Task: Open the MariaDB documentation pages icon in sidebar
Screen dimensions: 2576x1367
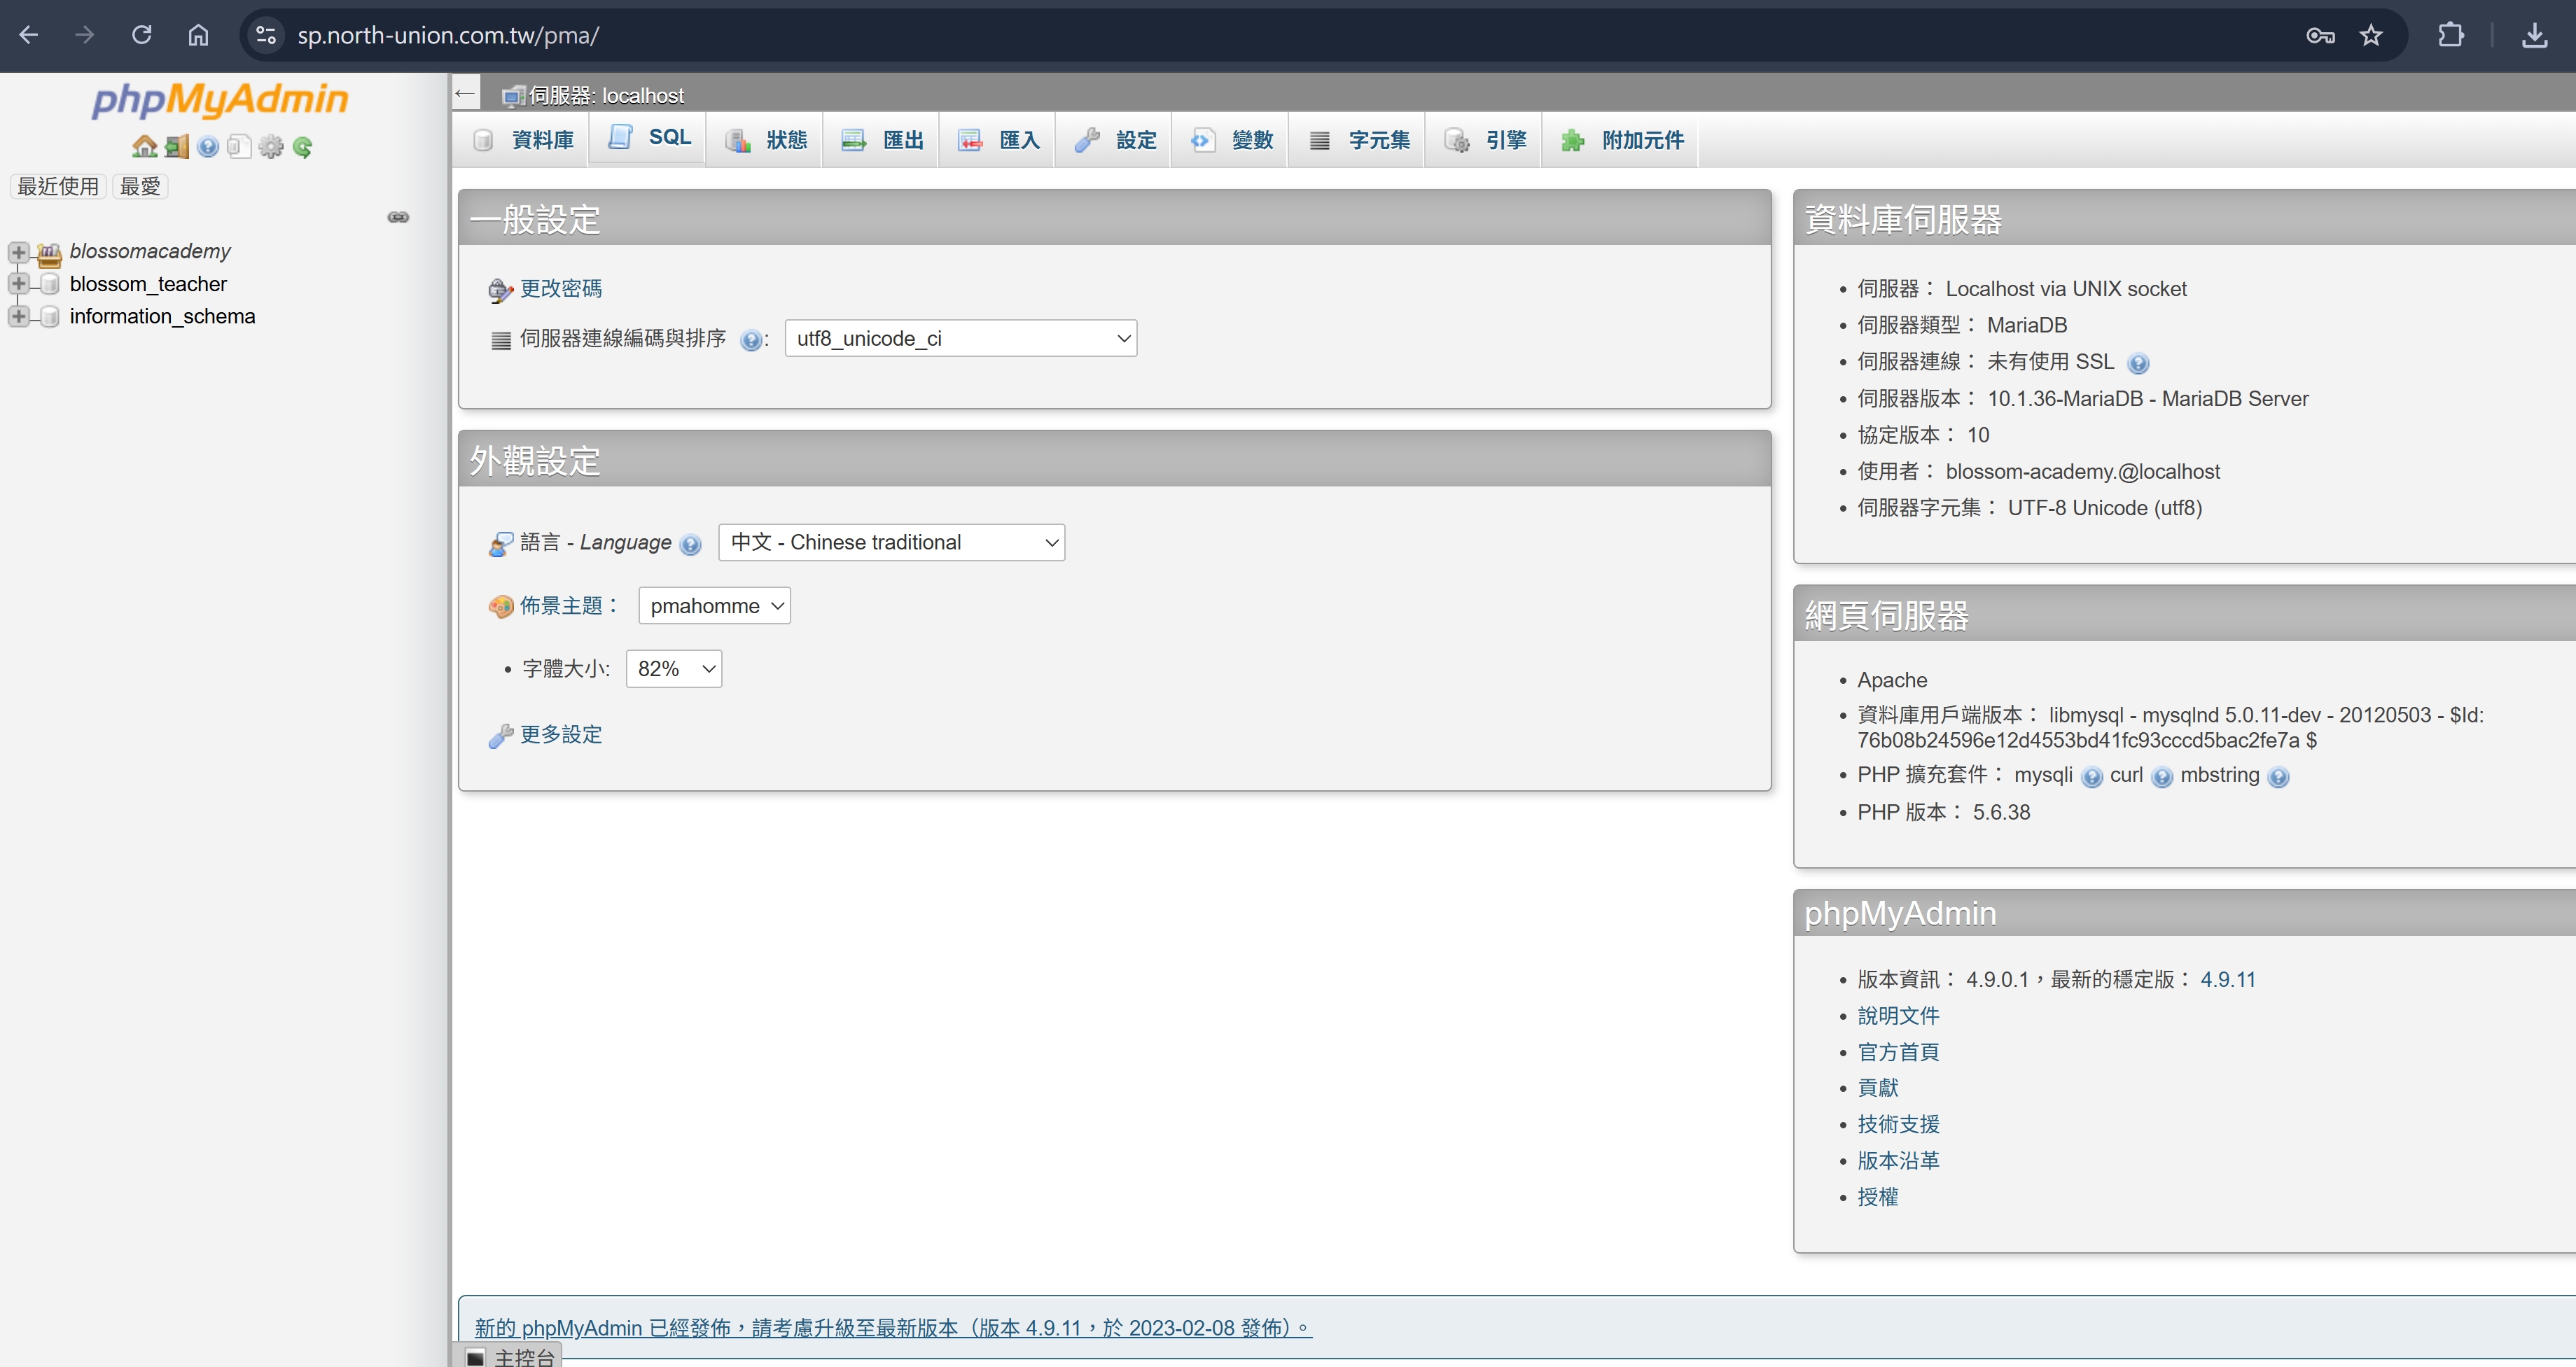Action: [239, 147]
